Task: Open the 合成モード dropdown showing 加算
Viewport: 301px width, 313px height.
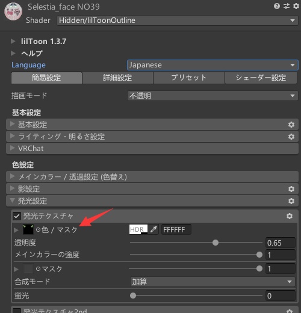Action: pyautogui.click(x=213, y=282)
